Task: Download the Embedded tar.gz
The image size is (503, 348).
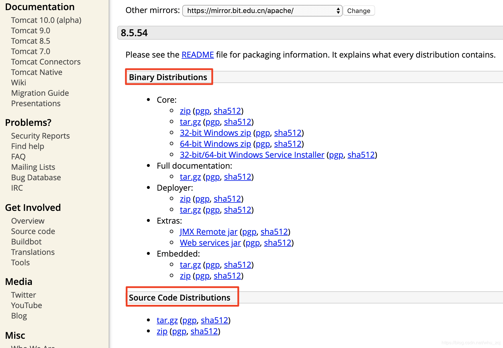Action: pyautogui.click(x=190, y=265)
